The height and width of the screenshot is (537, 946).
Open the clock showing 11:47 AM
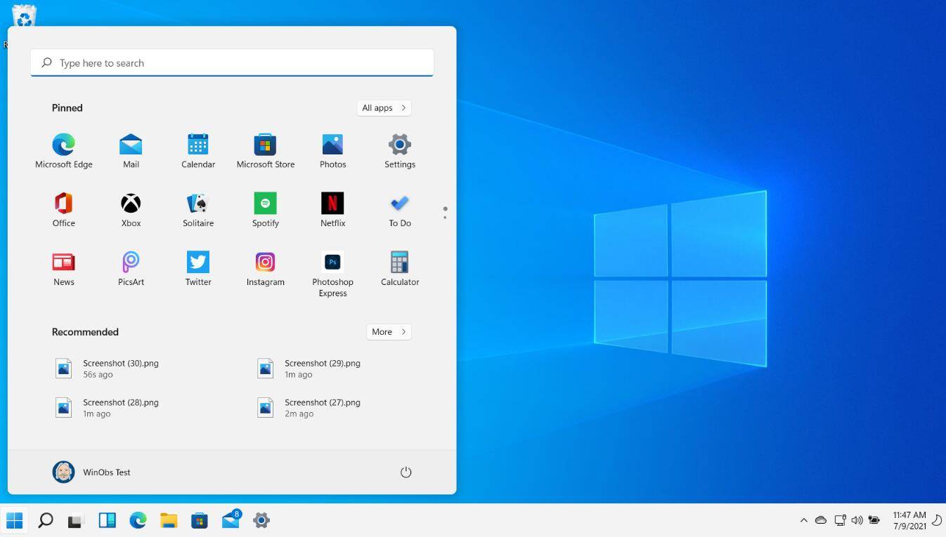909,520
